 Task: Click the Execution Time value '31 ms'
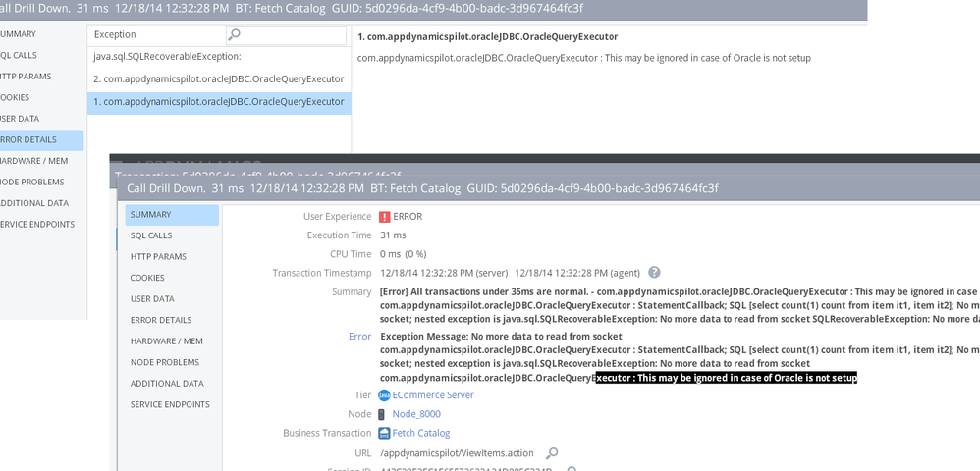tap(393, 235)
